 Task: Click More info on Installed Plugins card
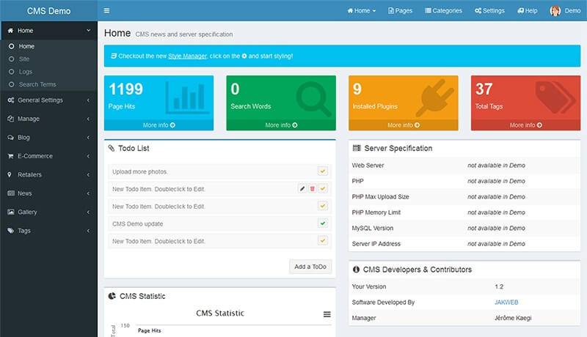point(404,125)
